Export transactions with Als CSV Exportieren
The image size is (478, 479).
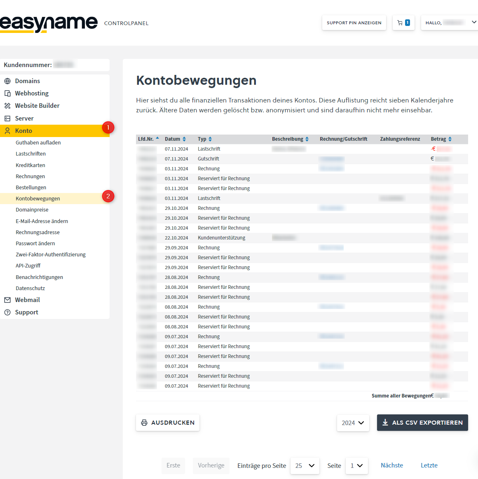pyautogui.click(x=422, y=423)
